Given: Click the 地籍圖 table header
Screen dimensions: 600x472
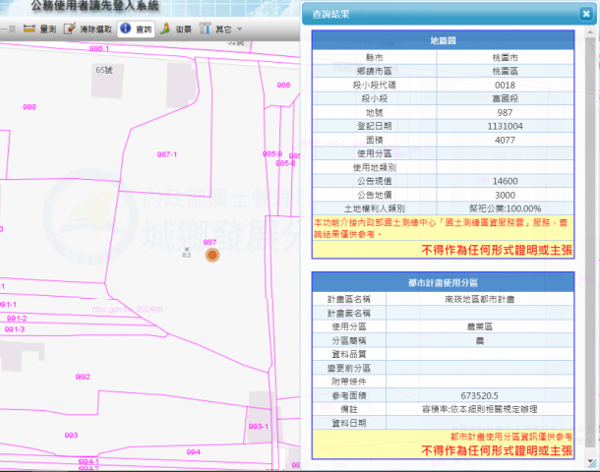Looking at the screenshot, I should (443, 40).
